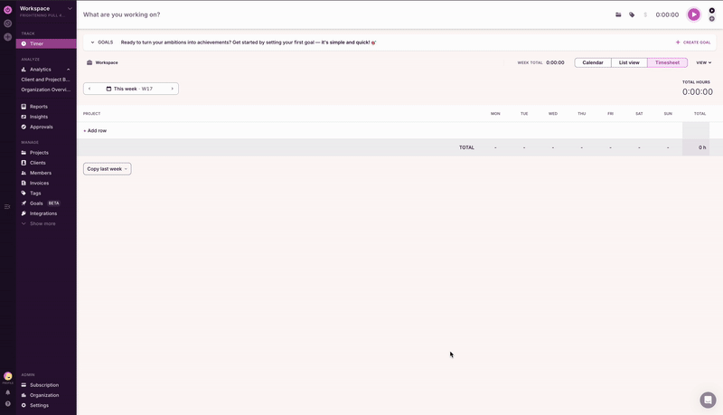Go to previous week arrow
This screenshot has height=415, width=723.
pyautogui.click(x=89, y=89)
